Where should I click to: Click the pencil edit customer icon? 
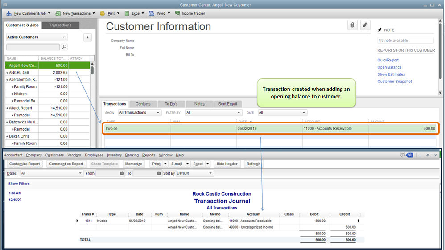(365, 25)
